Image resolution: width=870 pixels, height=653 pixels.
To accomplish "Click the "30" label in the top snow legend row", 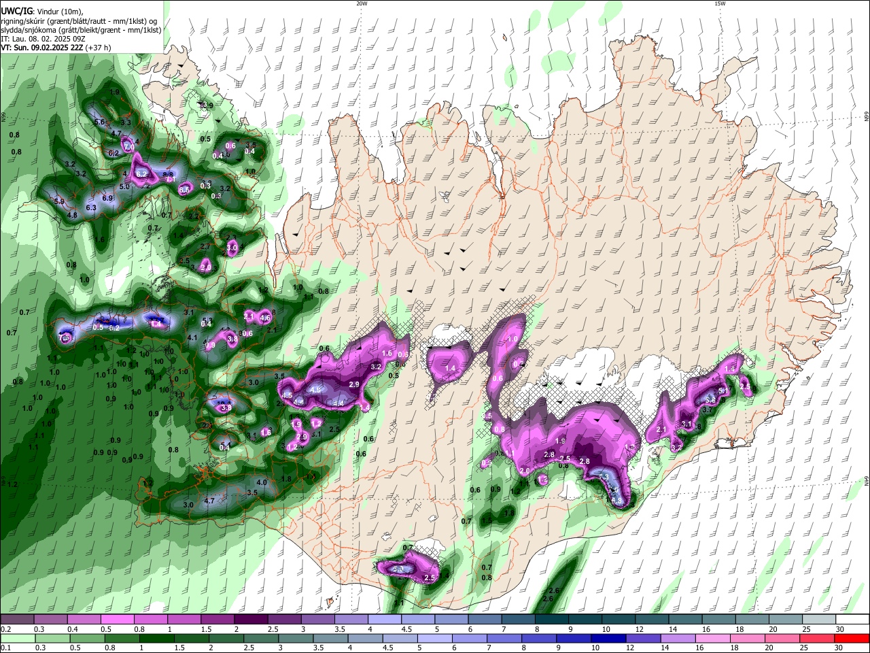I will point(841,629).
